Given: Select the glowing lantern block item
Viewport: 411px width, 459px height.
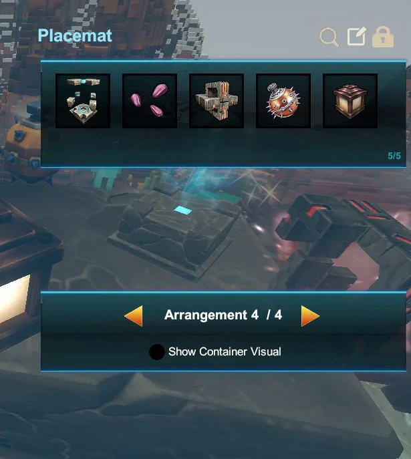Looking at the screenshot, I should click(x=350, y=101).
